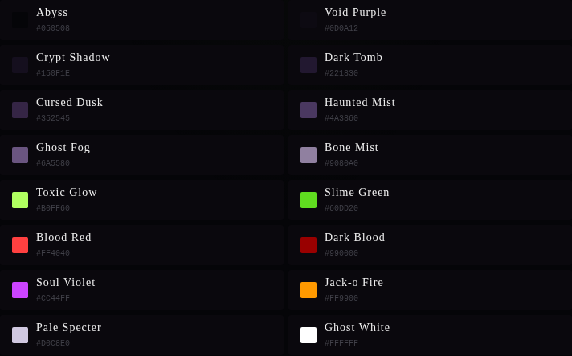Select the Haunted Mist swatch

click(x=308, y=110)
